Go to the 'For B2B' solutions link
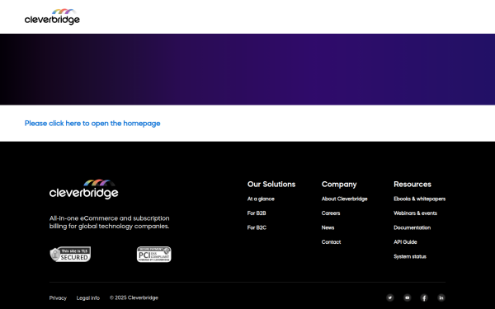This screenshot has width=495, height=309. tap(257, 213)
